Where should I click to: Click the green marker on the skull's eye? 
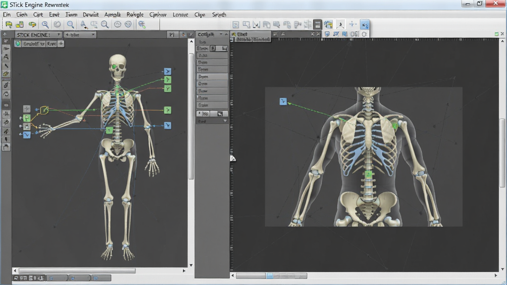(x=114, y=67)
